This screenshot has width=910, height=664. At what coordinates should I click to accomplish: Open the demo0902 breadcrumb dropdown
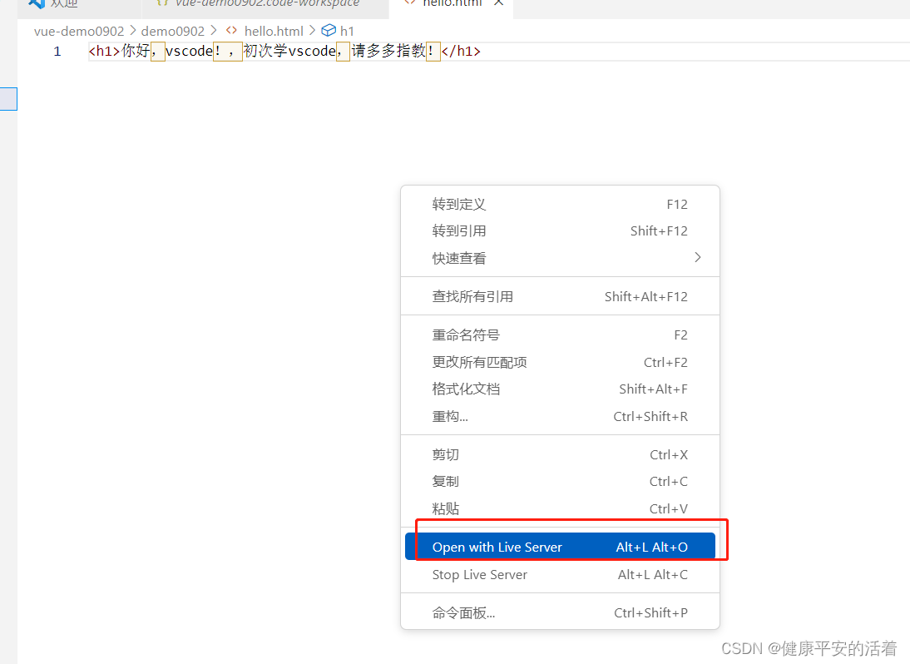(172, 31)
